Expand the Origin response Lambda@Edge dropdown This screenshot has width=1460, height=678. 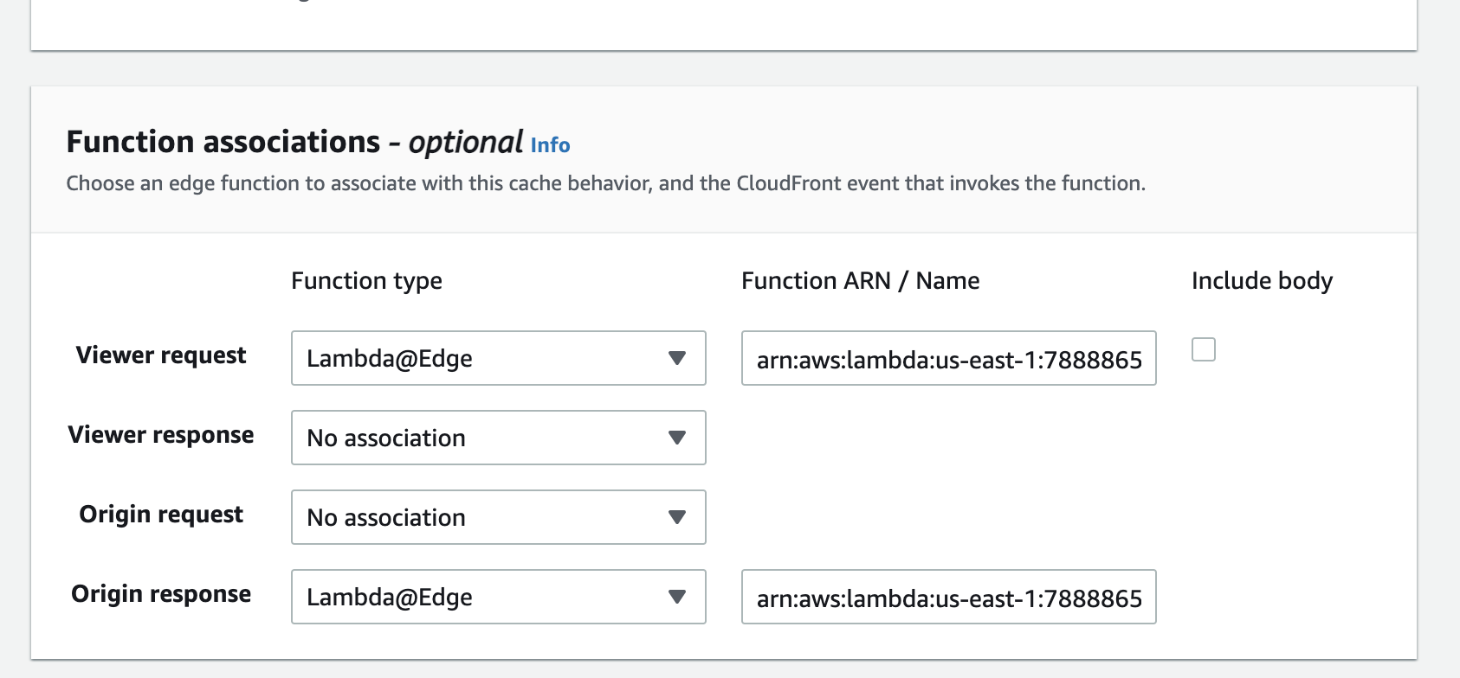point(498,597)
